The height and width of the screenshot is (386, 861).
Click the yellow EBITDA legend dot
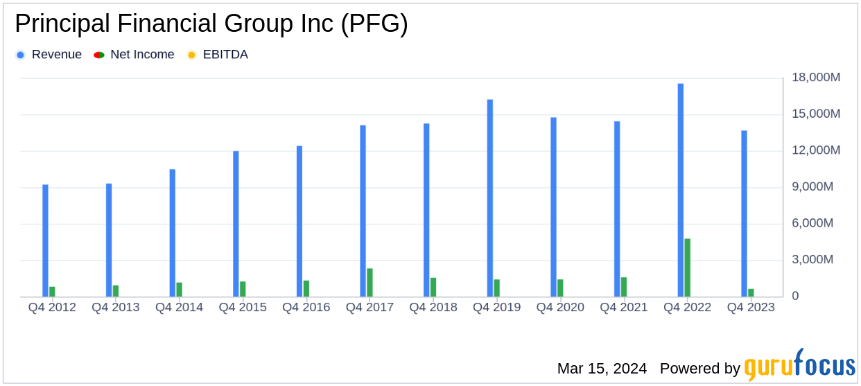pyautogui.click(x=191, y=55)
